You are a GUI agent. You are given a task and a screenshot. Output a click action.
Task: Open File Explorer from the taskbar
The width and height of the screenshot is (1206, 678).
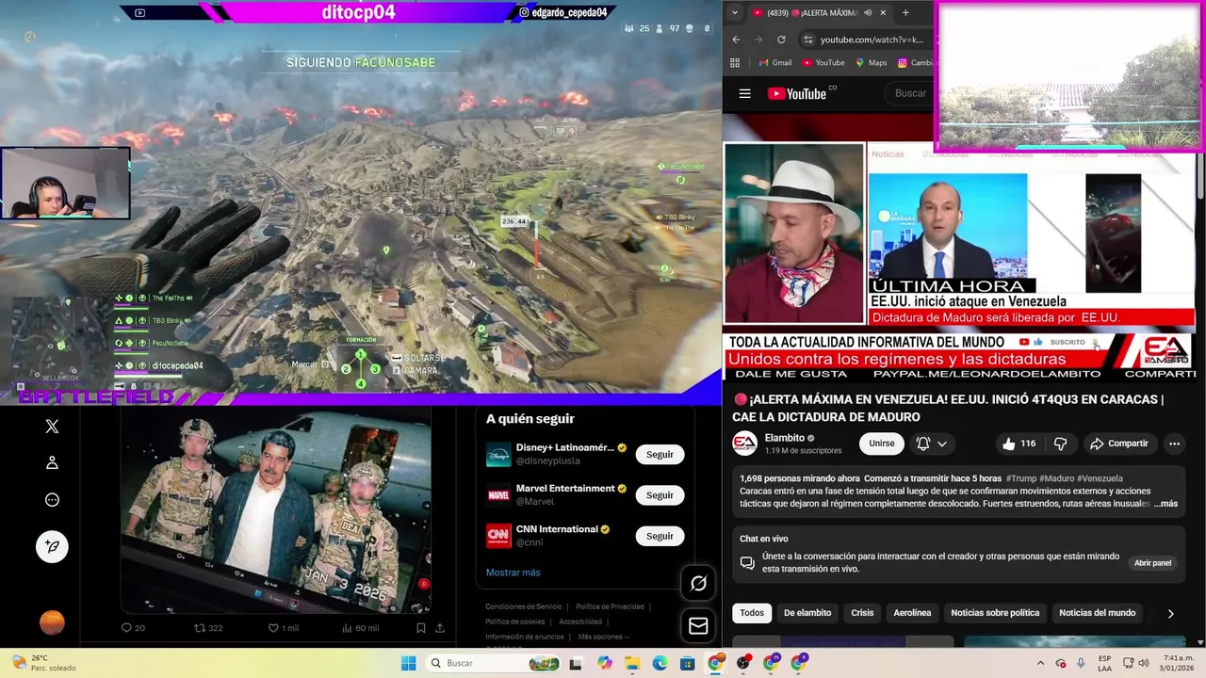(631, 663)
